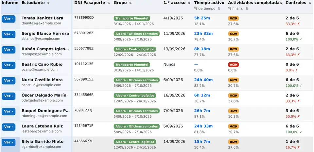Click name Nuria Castillo Mora
Image resolution: width=314 pixels, height=152 pixels.
coord(42,80)
